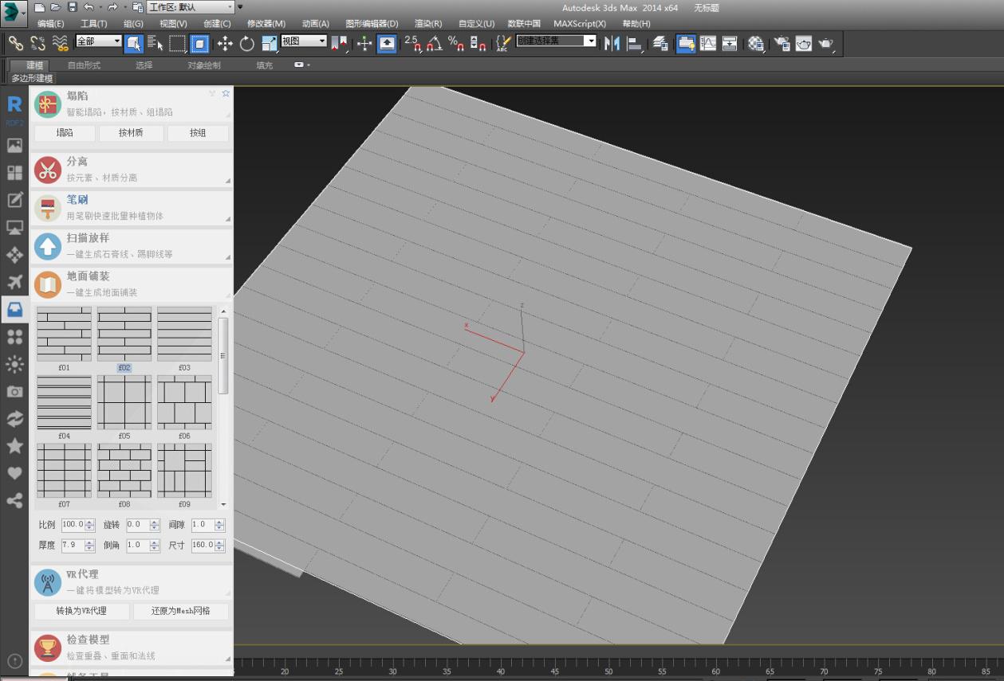Select the Rotate tool
The image size is (1004, 681).
247,43
